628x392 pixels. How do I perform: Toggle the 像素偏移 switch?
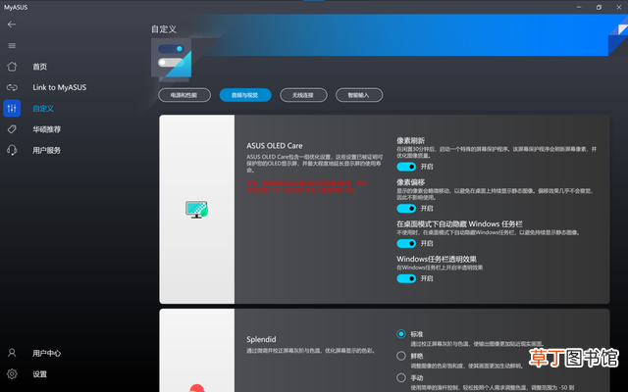click(x=406, y=209)
